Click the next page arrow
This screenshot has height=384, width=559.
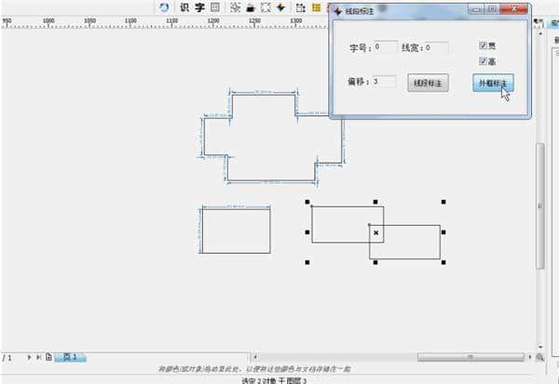[x=29, y=357]
